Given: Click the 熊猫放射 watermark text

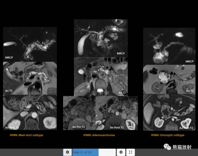Looking at the screenshot, I should coord(182,147).
